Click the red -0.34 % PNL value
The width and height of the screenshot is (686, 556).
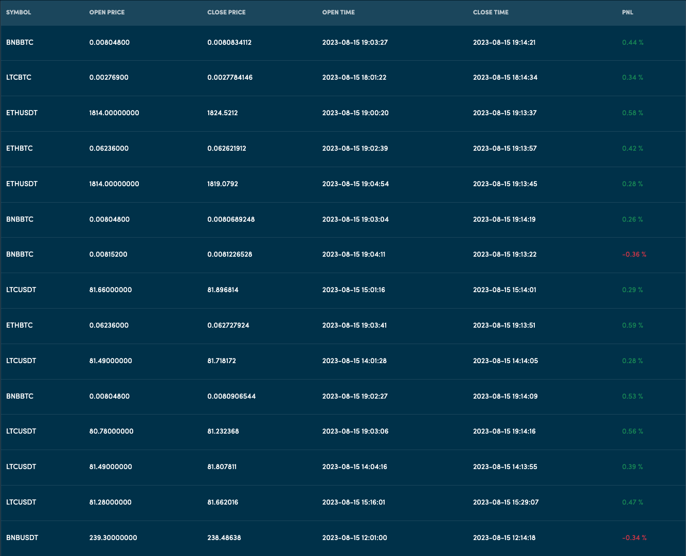[x=634, y=538]
